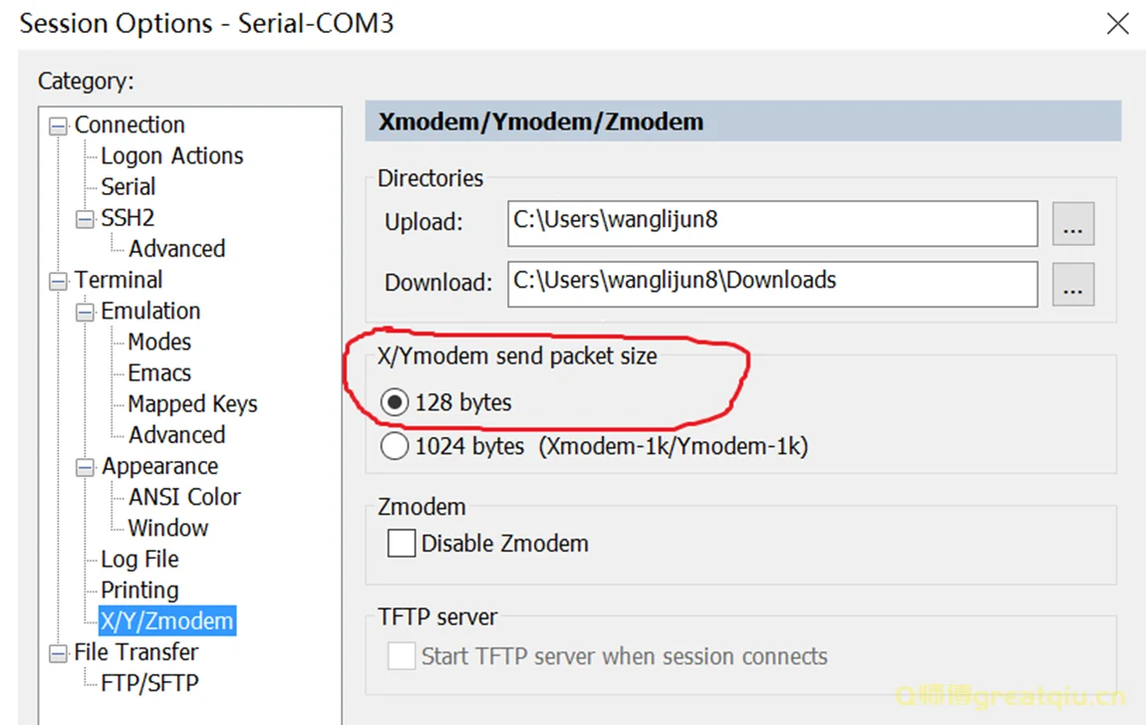Browse for the Download directory

click(x=1073, y=285)
